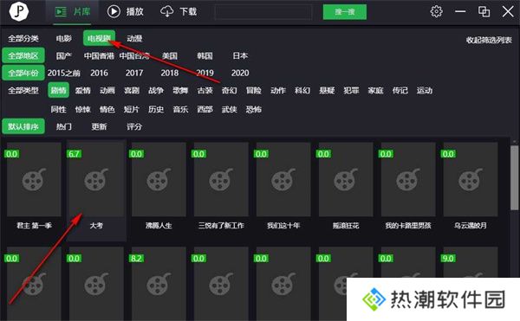520x321 pixels.
Task: Select the 动漫 category filter
Action: coord(134,38)
